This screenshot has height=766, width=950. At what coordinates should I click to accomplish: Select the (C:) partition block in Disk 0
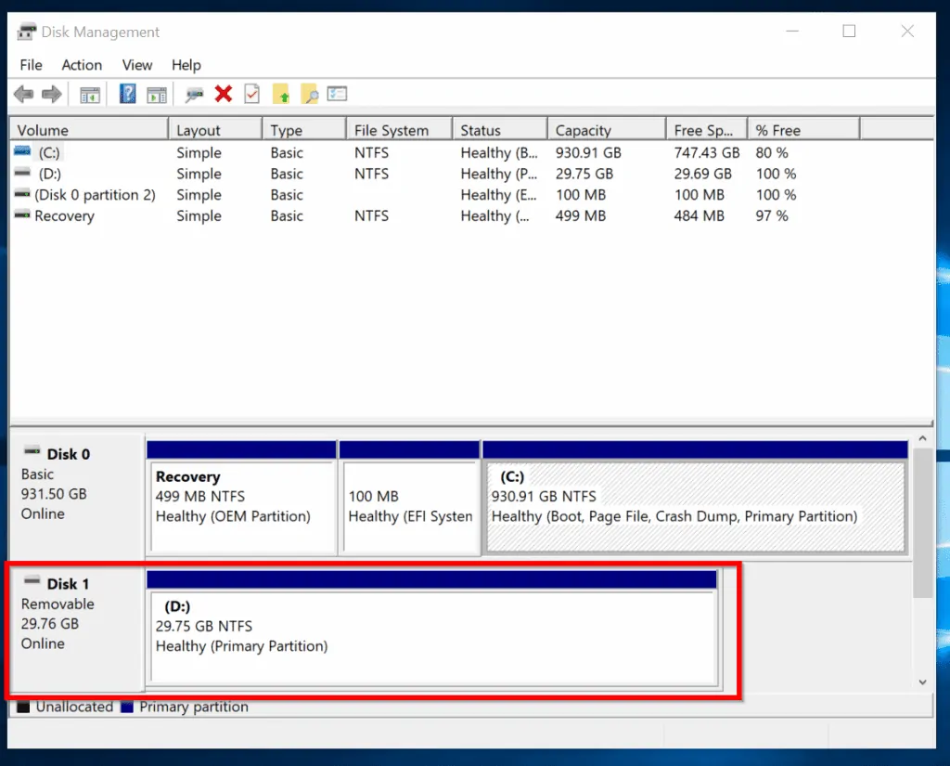click(x=693, y=506)
